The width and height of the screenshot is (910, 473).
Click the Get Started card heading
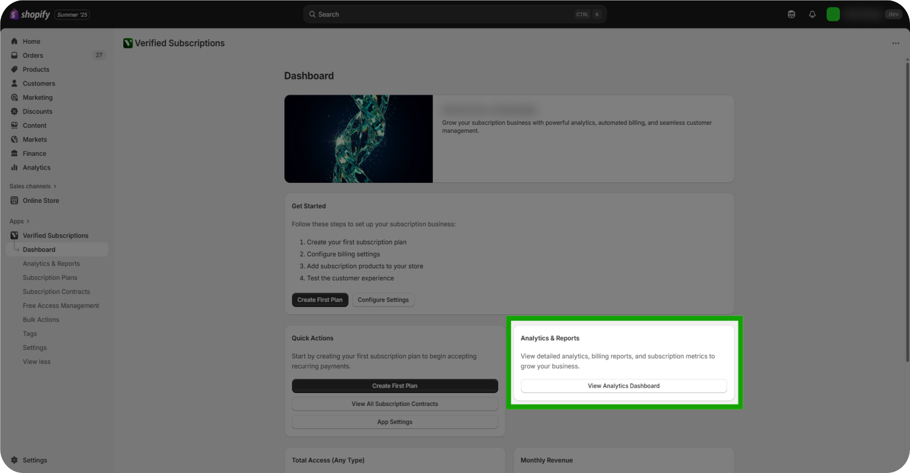(308, 206)
